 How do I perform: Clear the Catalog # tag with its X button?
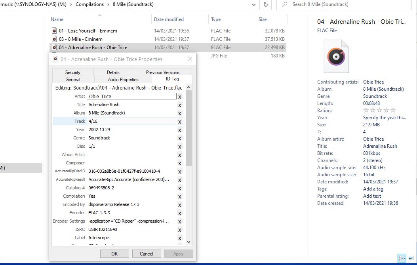(180, 189)
